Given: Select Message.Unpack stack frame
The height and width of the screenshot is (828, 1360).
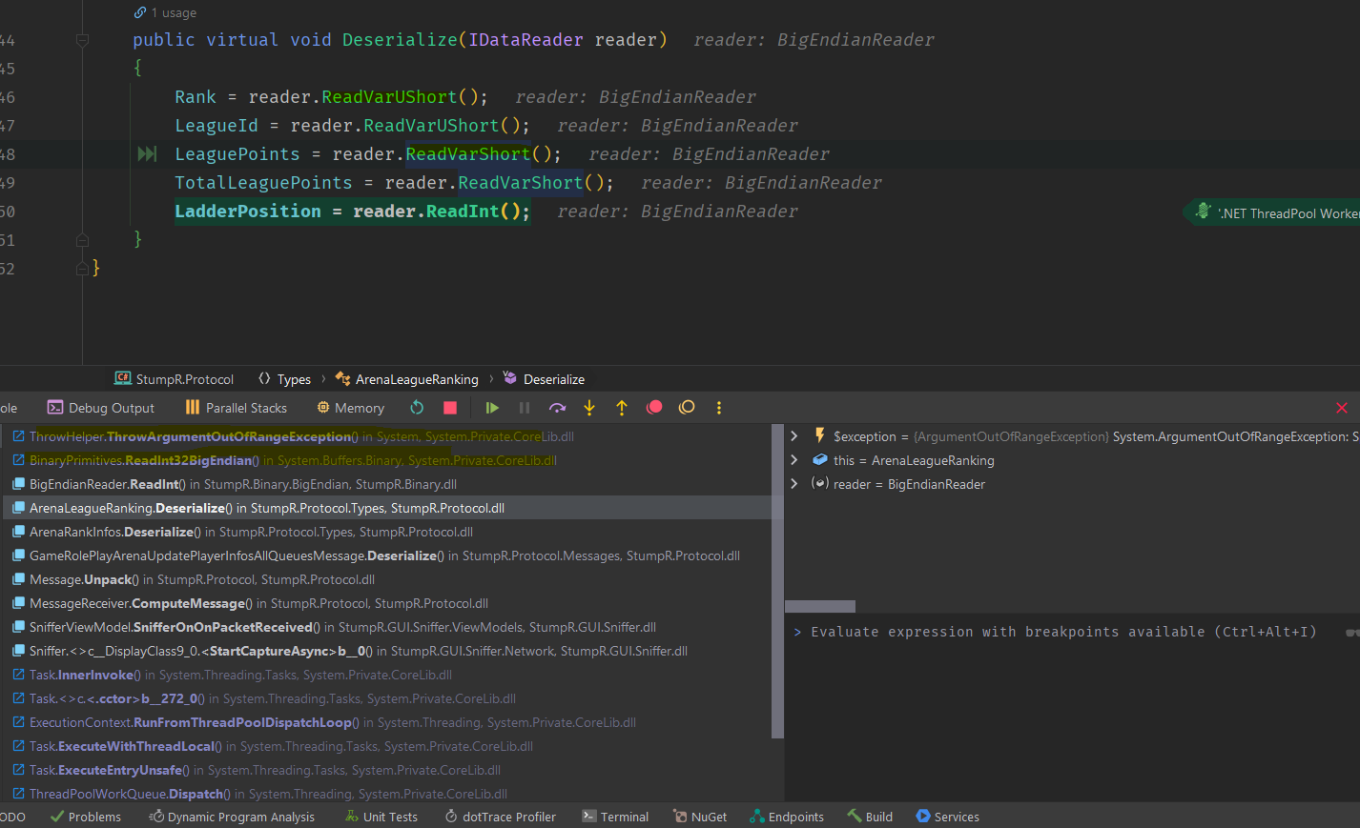Looking at the screenshot, I should click(387, 579).
